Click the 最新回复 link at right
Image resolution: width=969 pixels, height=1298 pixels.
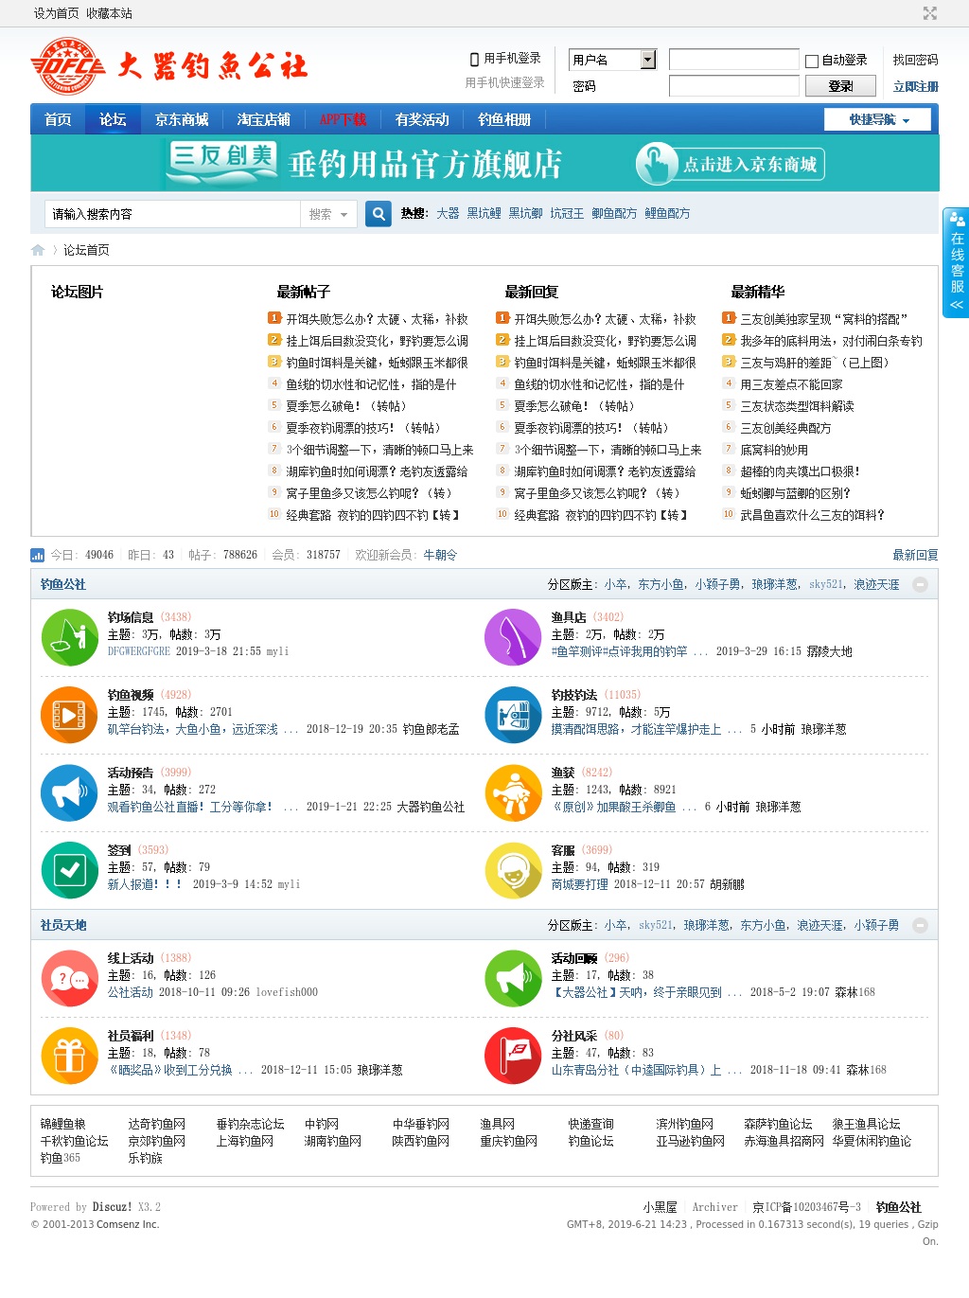pos(915,555)
